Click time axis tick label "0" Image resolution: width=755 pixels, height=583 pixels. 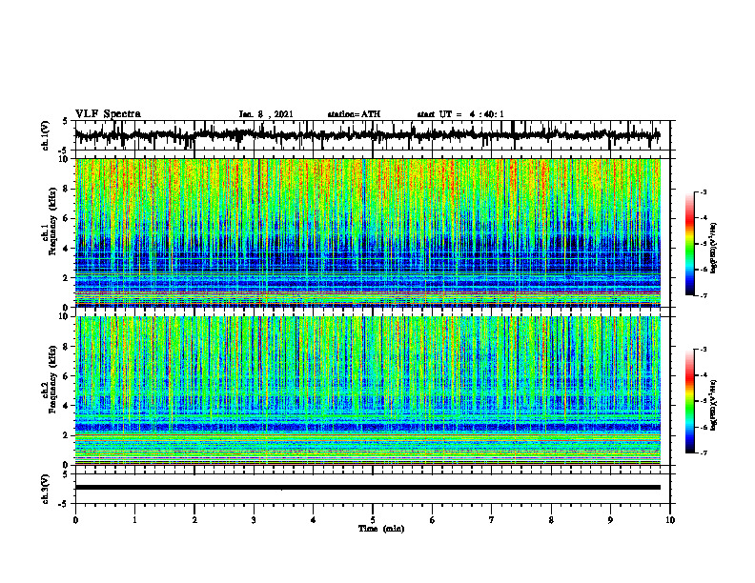75,520
